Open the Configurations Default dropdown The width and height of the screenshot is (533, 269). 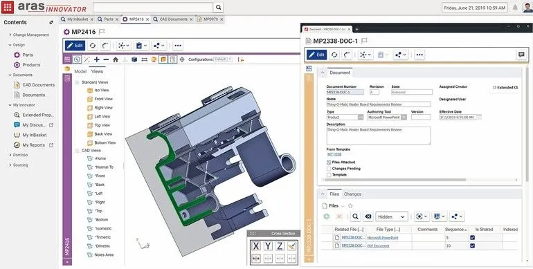223,59
